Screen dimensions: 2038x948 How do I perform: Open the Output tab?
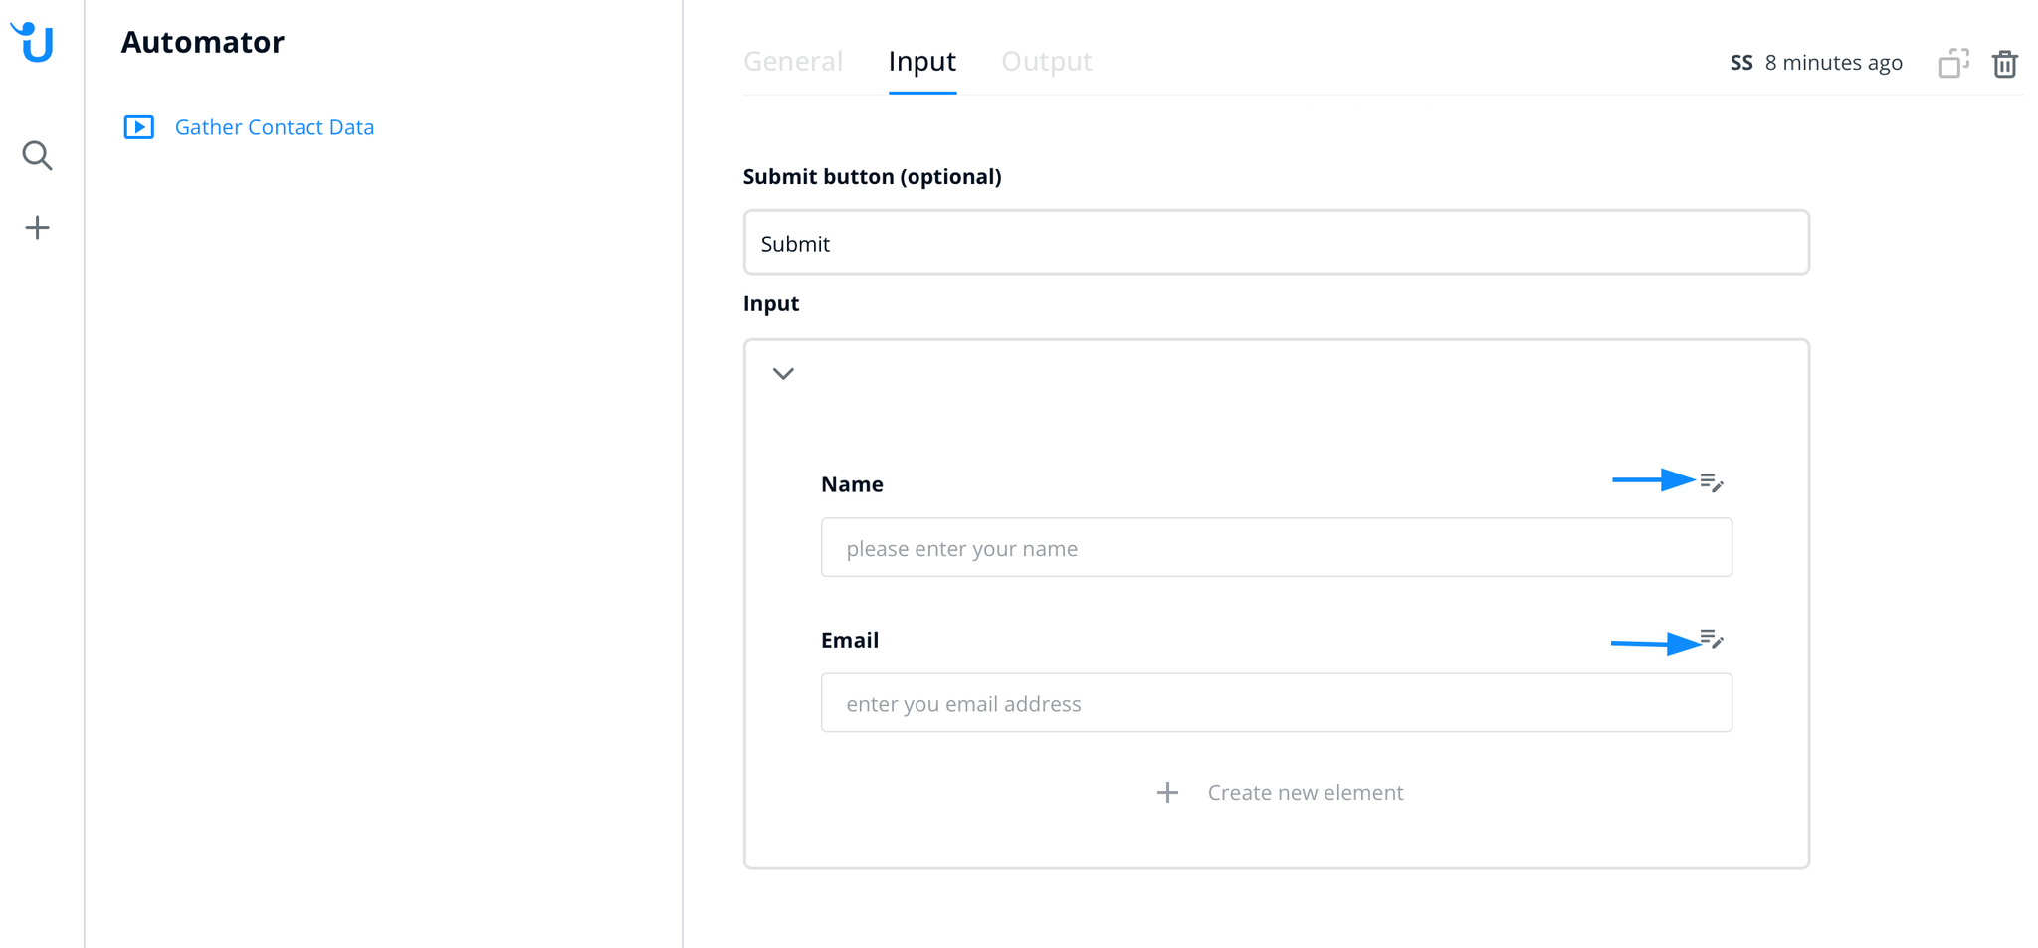pos(1046,62)
